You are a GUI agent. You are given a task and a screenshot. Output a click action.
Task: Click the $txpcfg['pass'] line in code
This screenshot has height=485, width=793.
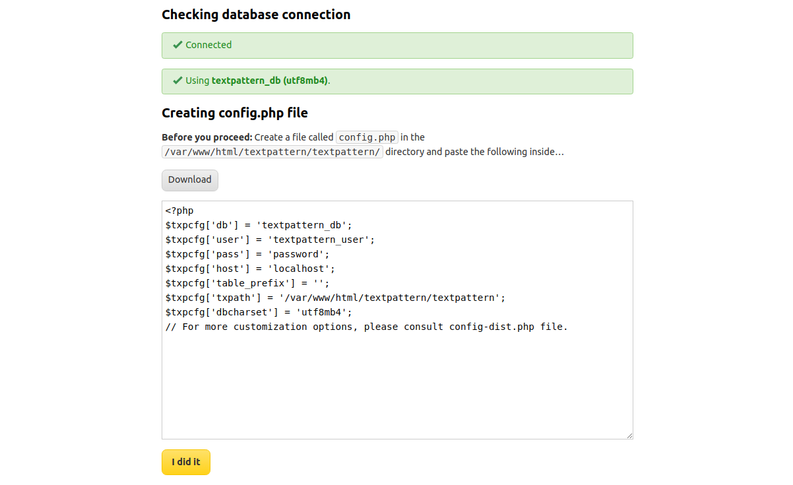click(247, 255)
